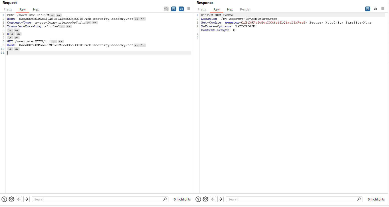Screen dimensions: 389x207
Task: Click the Request search input field
Action: tap(98, 199)
